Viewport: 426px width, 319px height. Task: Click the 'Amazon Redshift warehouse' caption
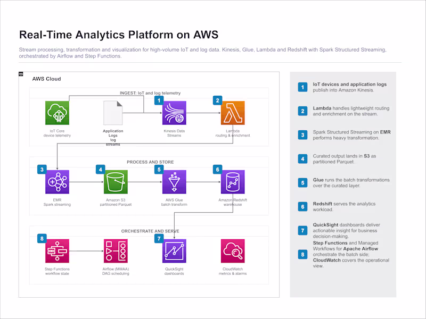point(233,202)
